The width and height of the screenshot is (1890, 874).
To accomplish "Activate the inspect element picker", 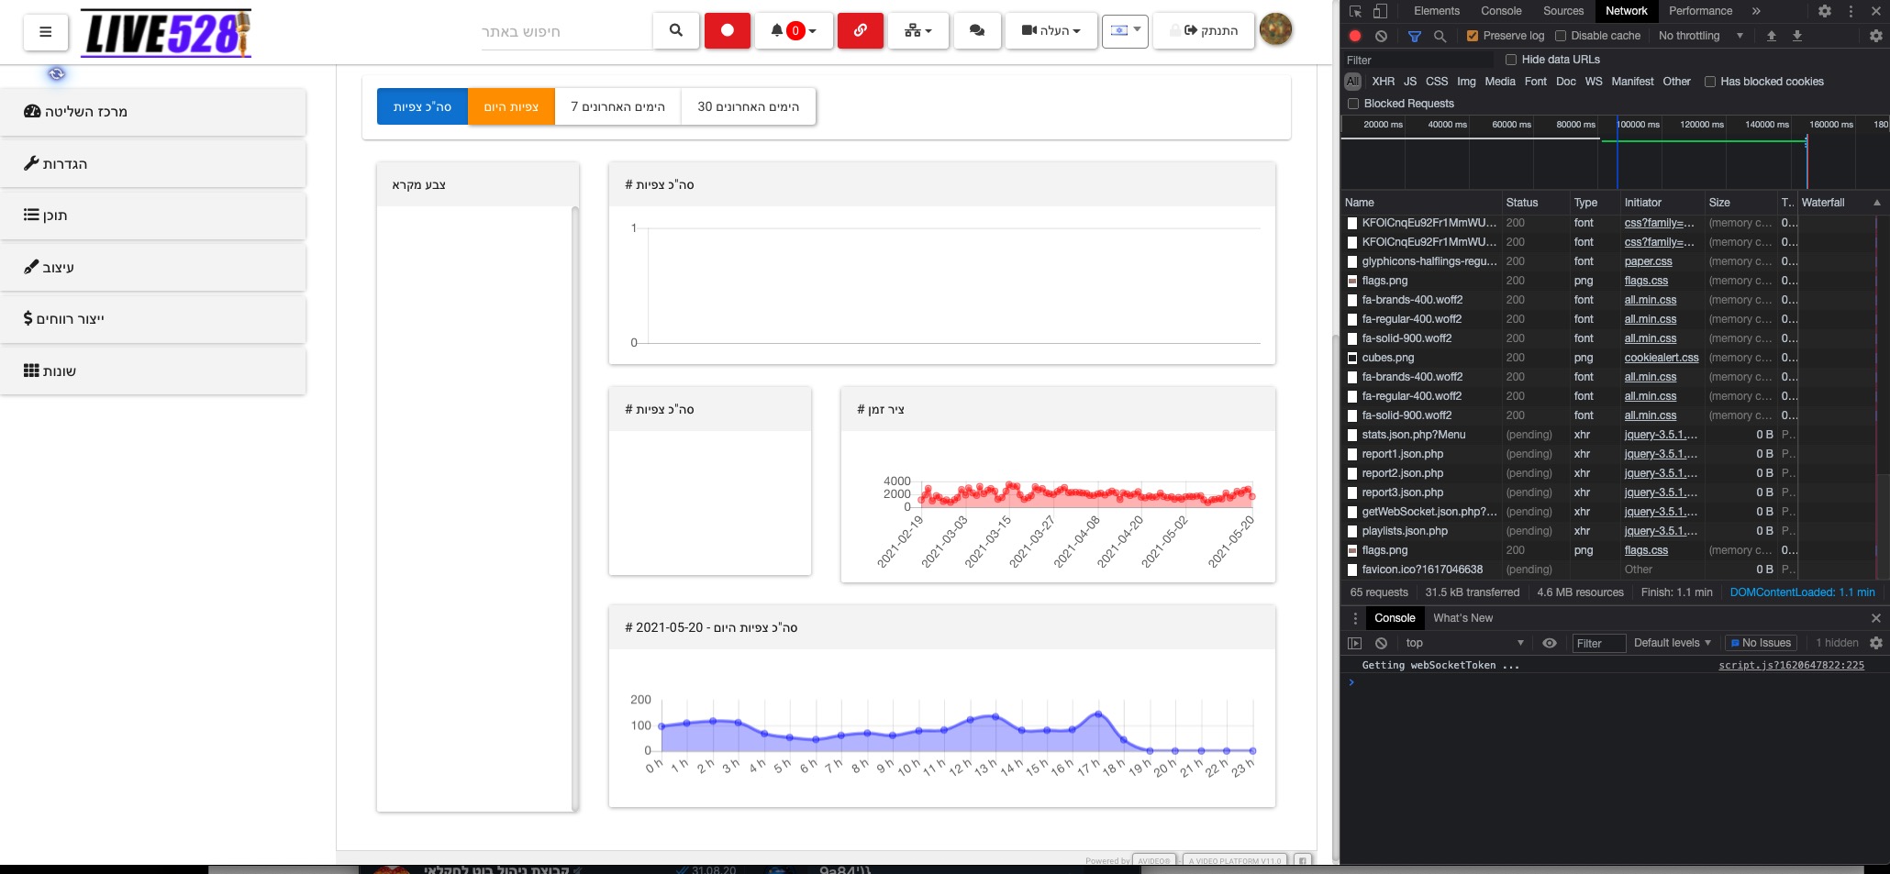I will click(1355, 11).
